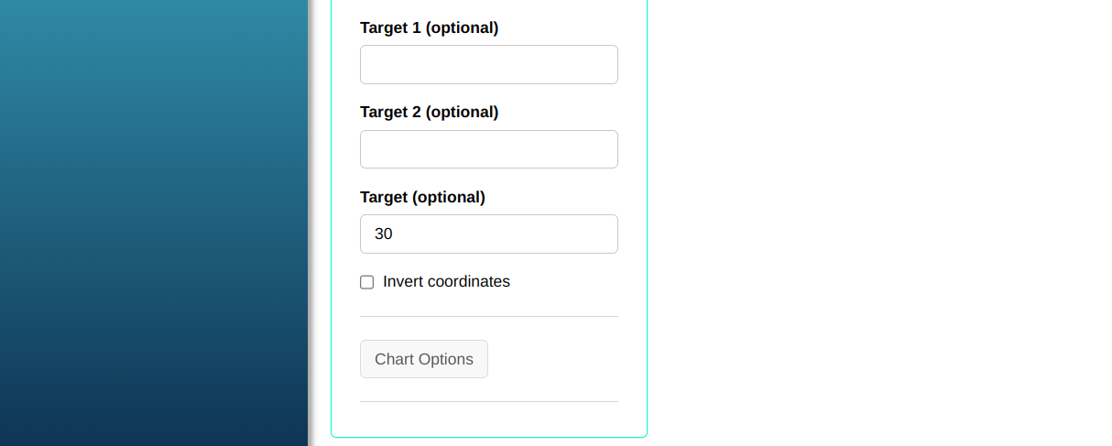The width and height of the screenshot is (1112, 446).
Task: Click the Target (optional) label above 30
Action: coord(422,197)
